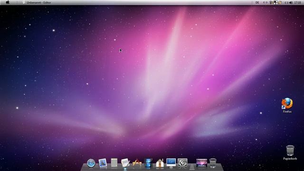Click the Papierkorb label text

290,159
